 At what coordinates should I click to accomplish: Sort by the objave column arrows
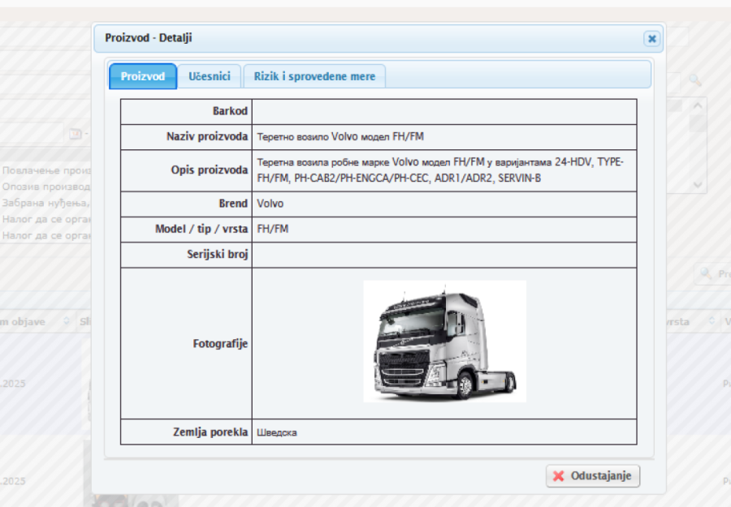(x=63, y=322)
